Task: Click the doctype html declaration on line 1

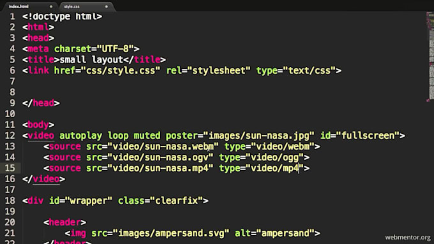Action: click(x=63, y=17)
